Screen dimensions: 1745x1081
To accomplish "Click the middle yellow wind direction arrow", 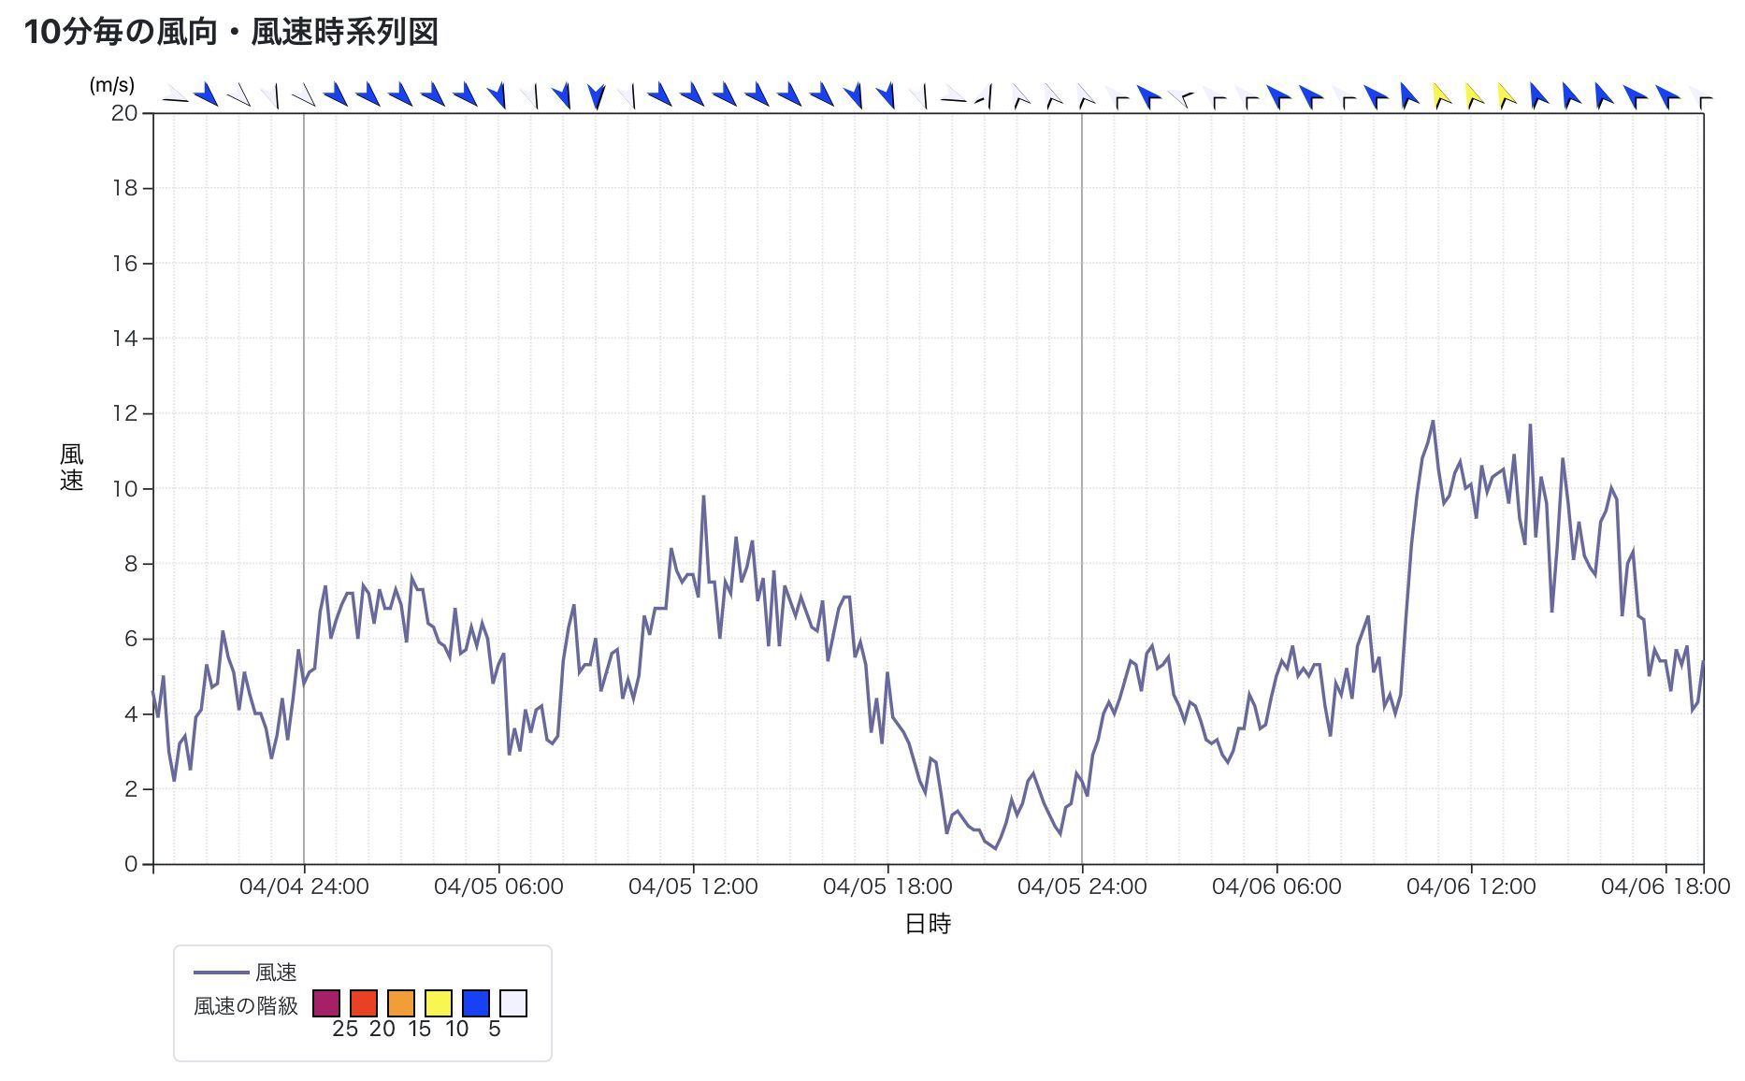I will pyautogui.click(x=1475, y=95).
